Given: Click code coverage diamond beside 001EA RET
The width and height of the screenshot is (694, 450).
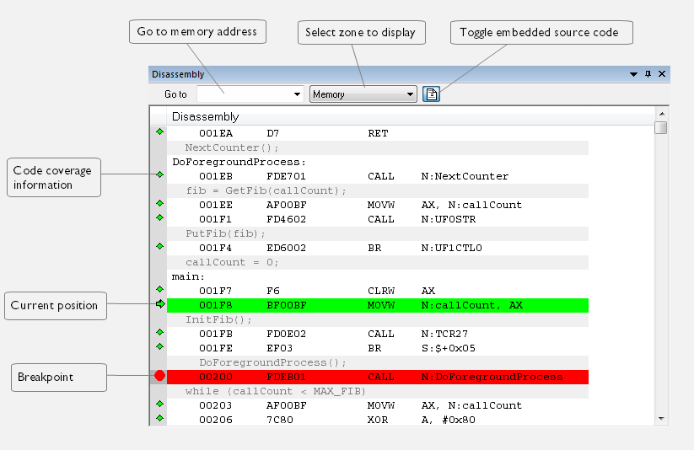Looking at the screenshot, I should pos(159,132).
